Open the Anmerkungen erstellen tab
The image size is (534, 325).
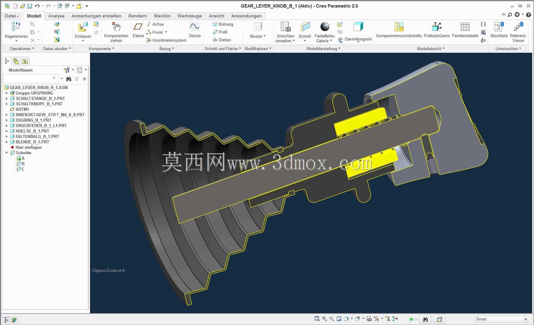pyautogui.click(x=96, y=16)
